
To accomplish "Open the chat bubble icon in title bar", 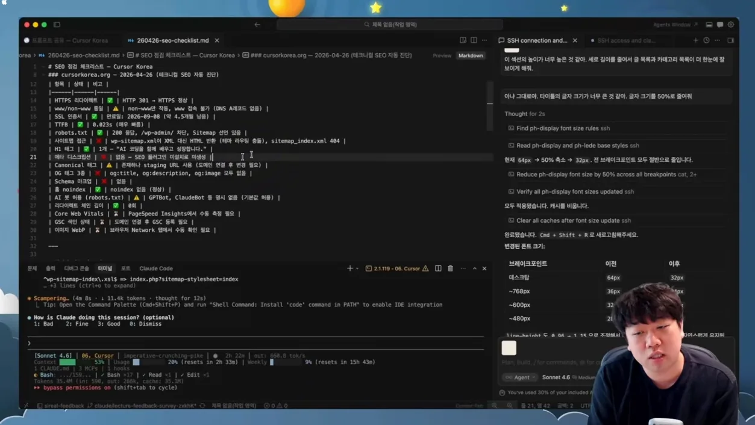I will (720, 25).
